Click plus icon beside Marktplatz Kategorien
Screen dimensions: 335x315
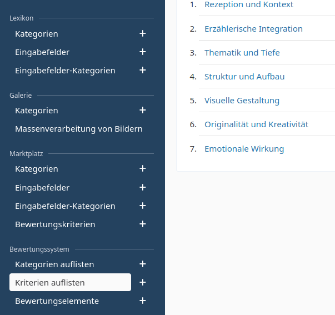pos(143,169)
